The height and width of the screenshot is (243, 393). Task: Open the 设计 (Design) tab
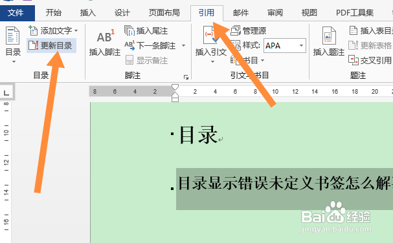point(122,13)
